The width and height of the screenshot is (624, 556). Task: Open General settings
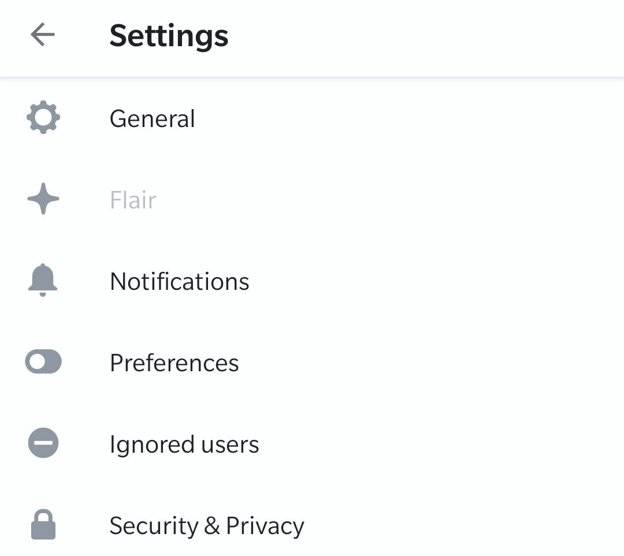153,118
